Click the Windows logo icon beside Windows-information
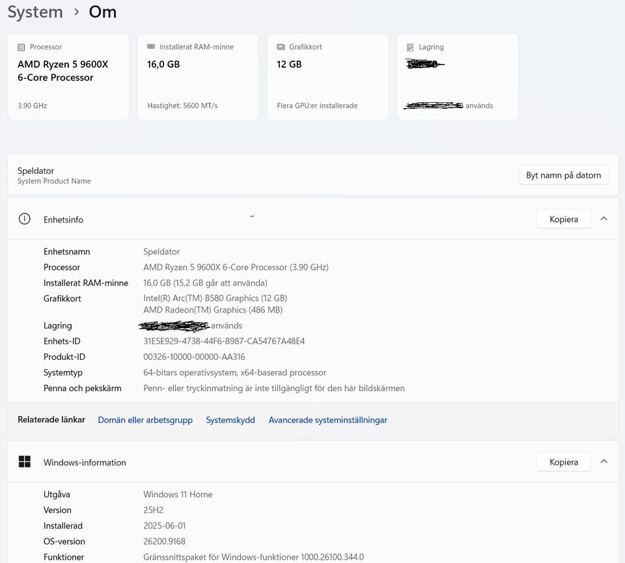Viewport: 625px width, 563px height. pyautogui.click(x=24, y=461)
